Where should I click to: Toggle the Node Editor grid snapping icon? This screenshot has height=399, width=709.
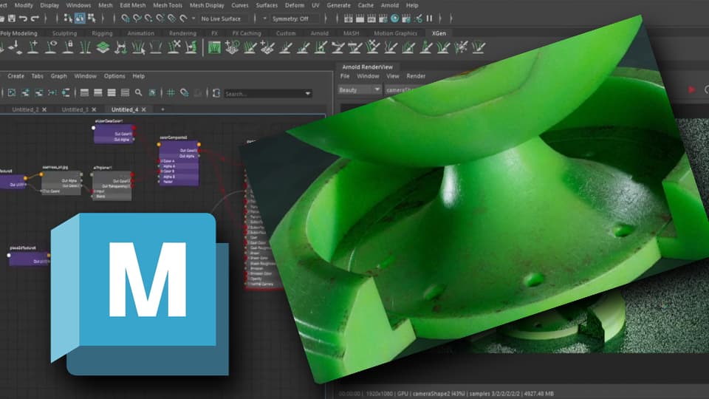[x=184, y=93]
